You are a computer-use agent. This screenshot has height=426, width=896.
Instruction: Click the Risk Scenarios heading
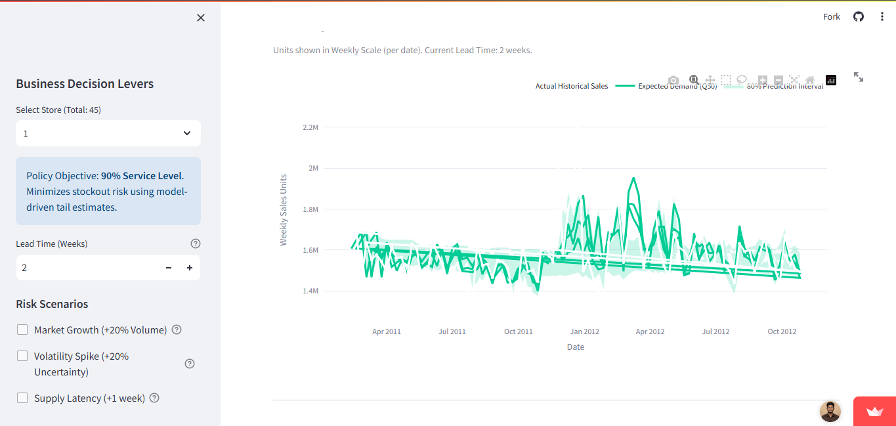(x=52, y=304)
